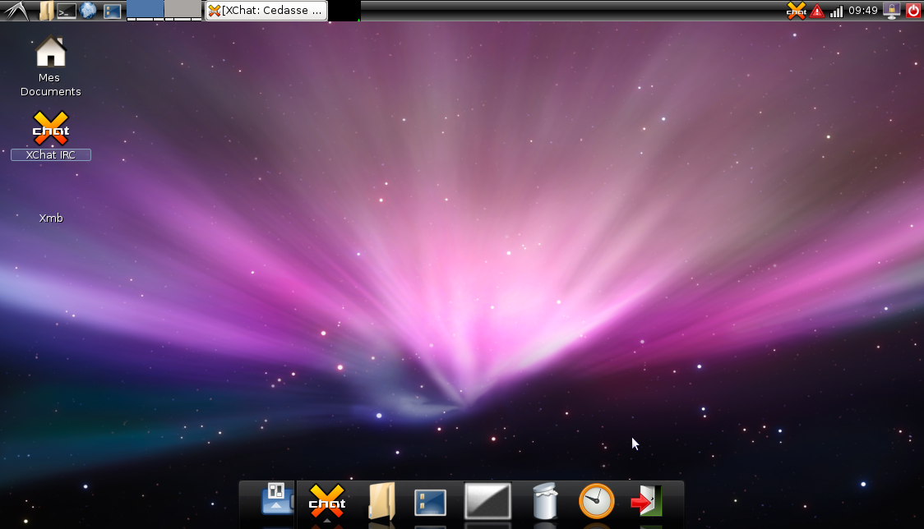
Task: Select the Xmb desktop item
Action: point(51,218)
